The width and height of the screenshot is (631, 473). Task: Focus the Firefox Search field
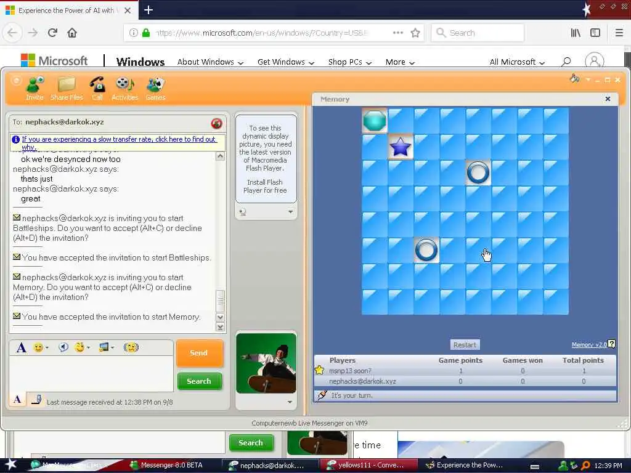(478, 33)
